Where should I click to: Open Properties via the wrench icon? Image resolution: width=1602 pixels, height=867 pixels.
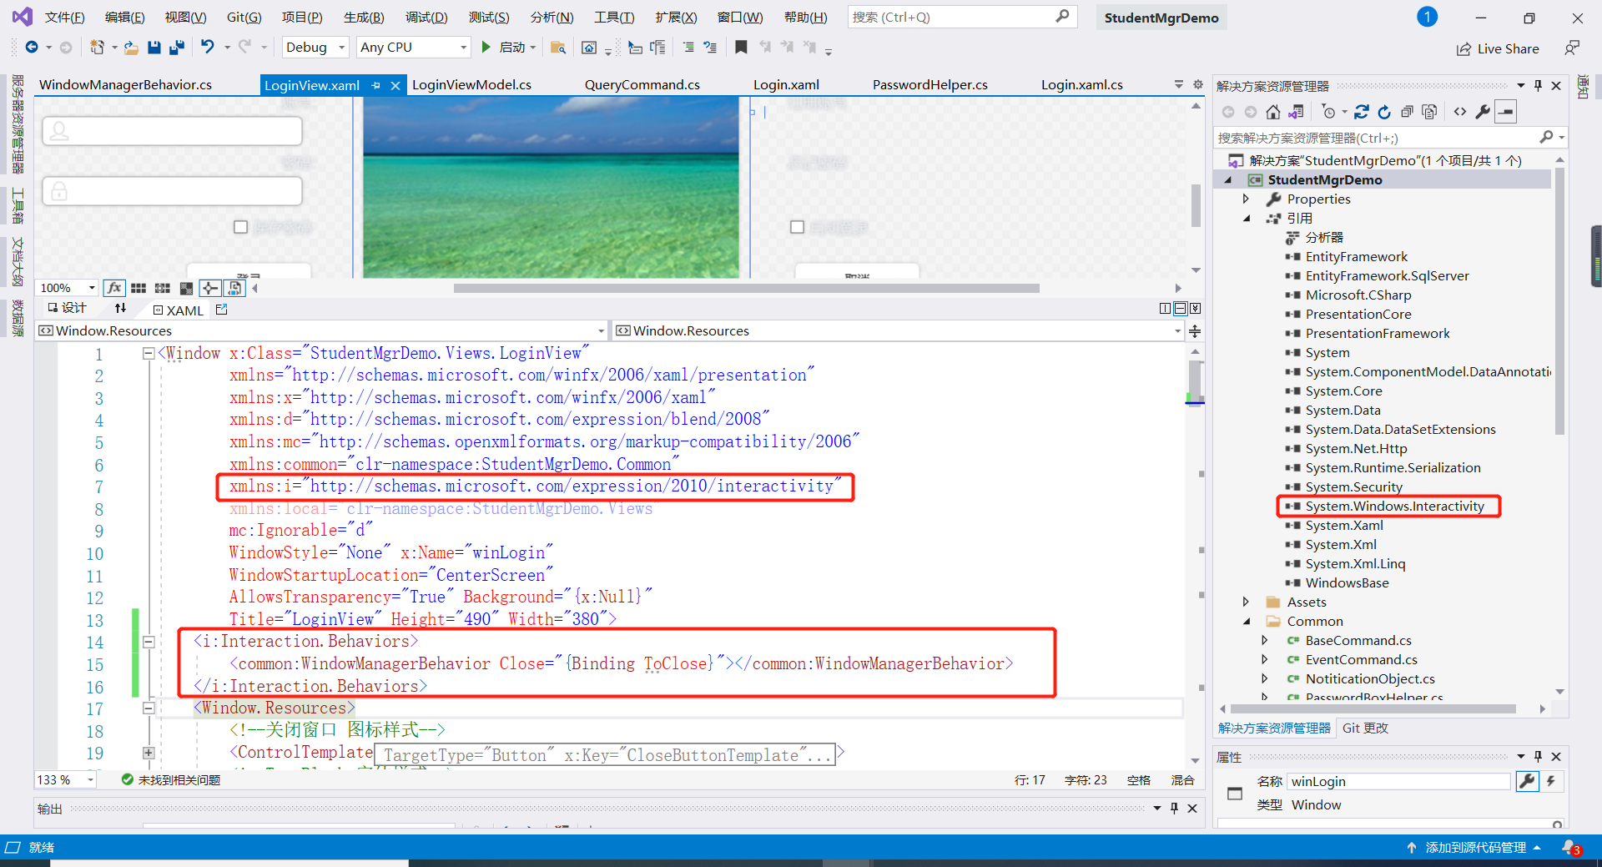pos(1483,111)
